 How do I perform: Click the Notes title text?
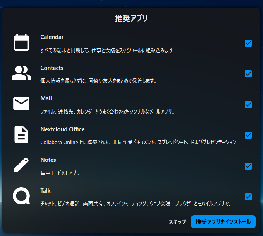coord(48,160)
